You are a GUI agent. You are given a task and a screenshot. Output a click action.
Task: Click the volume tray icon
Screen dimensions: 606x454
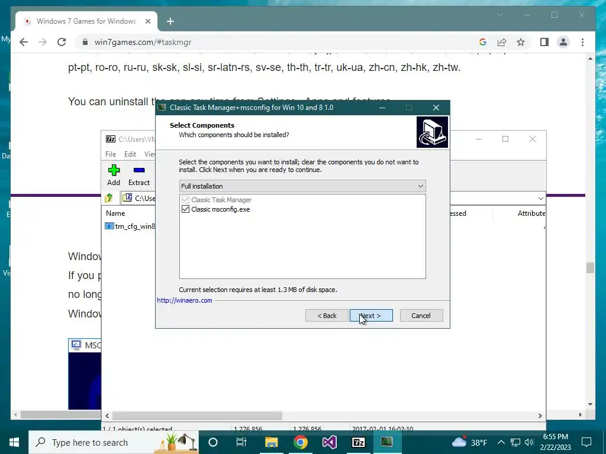tap(529, 442)
